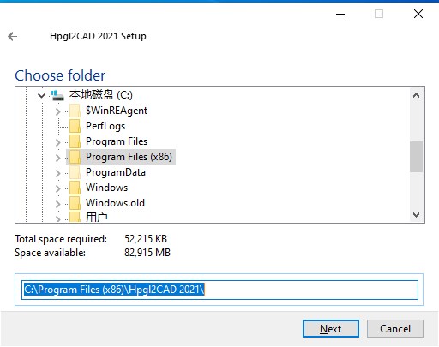Image resolution: width=439 pixels, height=347 pixels.
Task: Click the 52,215 KB required space value
Action: point(146,239)
